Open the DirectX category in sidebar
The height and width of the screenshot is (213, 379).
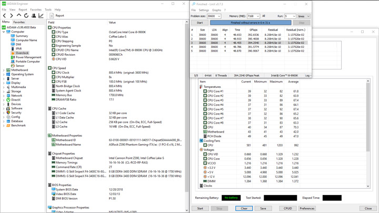(16, 100)
